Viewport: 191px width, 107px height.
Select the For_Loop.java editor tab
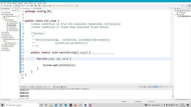(x=26, y=8)
